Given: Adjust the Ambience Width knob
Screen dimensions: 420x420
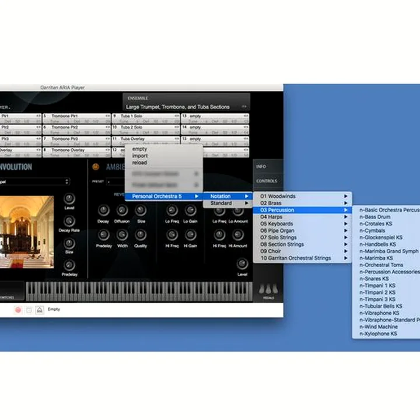Looking at the screenshot, I should click(x=122, y=235).
